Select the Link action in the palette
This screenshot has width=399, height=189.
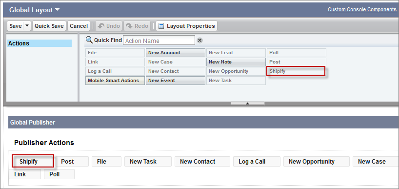click(x=115, y=62)
